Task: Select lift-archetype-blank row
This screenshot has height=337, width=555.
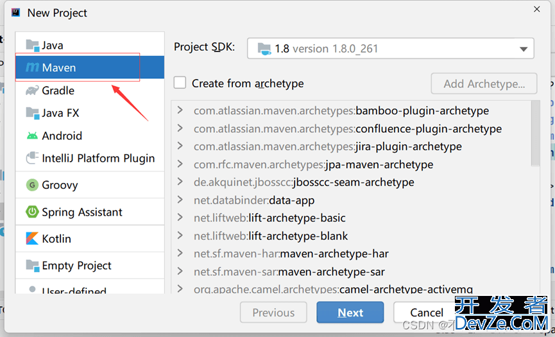Action: pos(271,236)
